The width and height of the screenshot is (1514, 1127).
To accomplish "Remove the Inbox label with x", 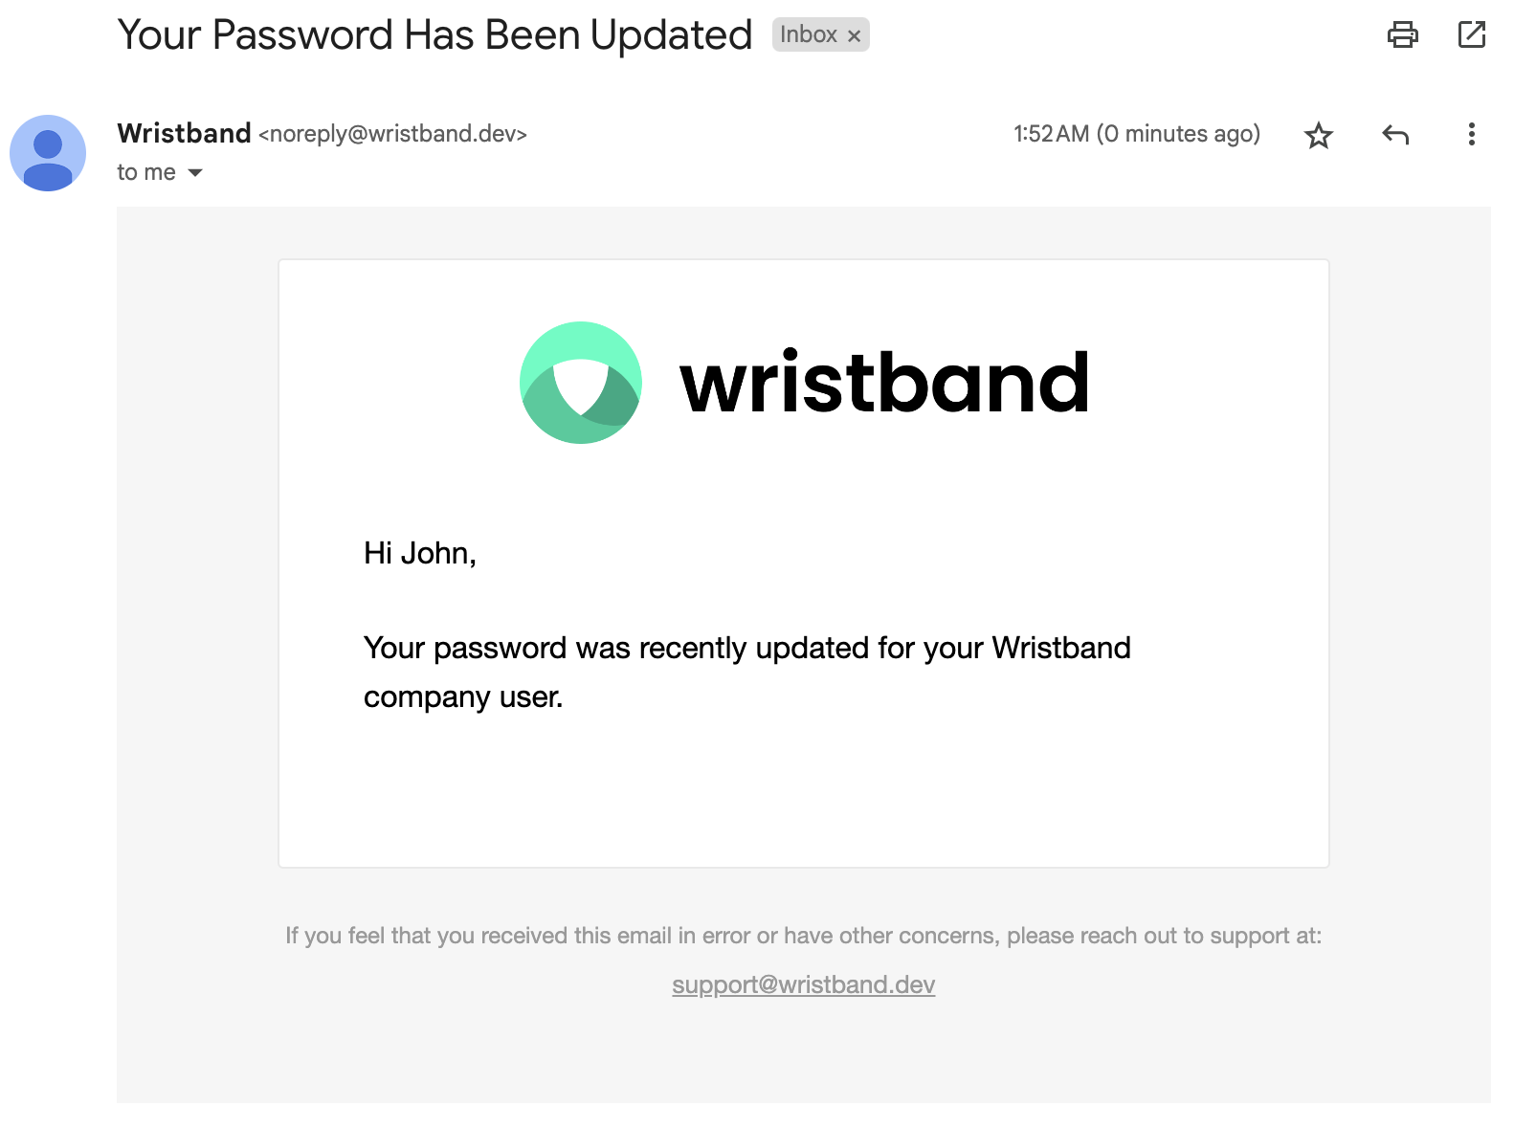I will 854,35.
